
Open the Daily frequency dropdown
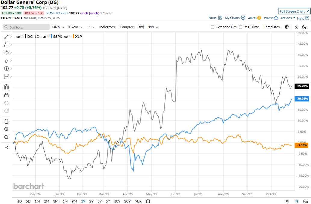pyautogui.click(x=58, y=27)
